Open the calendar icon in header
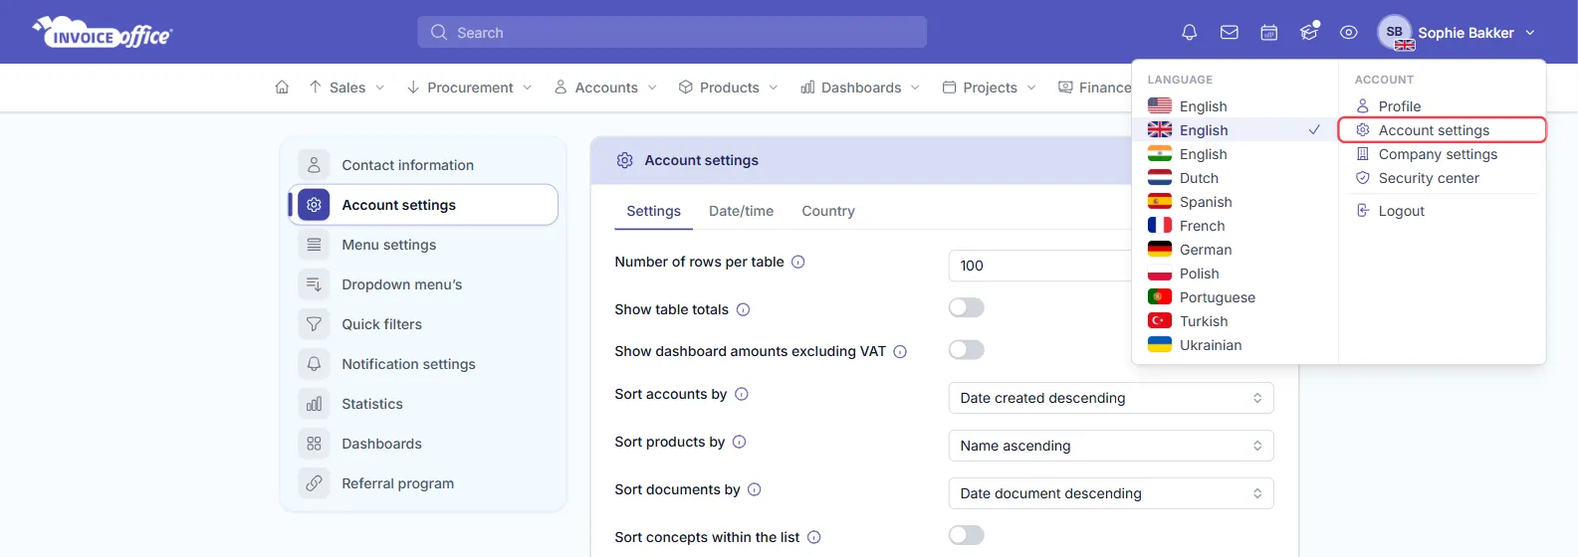Viewport: 1578px width, 557px height. [x=1268, y=33]
